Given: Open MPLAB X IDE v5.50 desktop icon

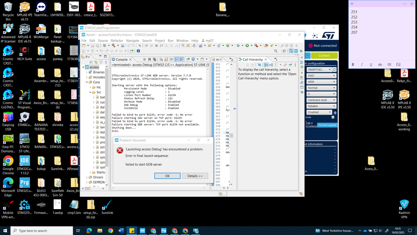Looking at the screenshot, I should point(388,99).
